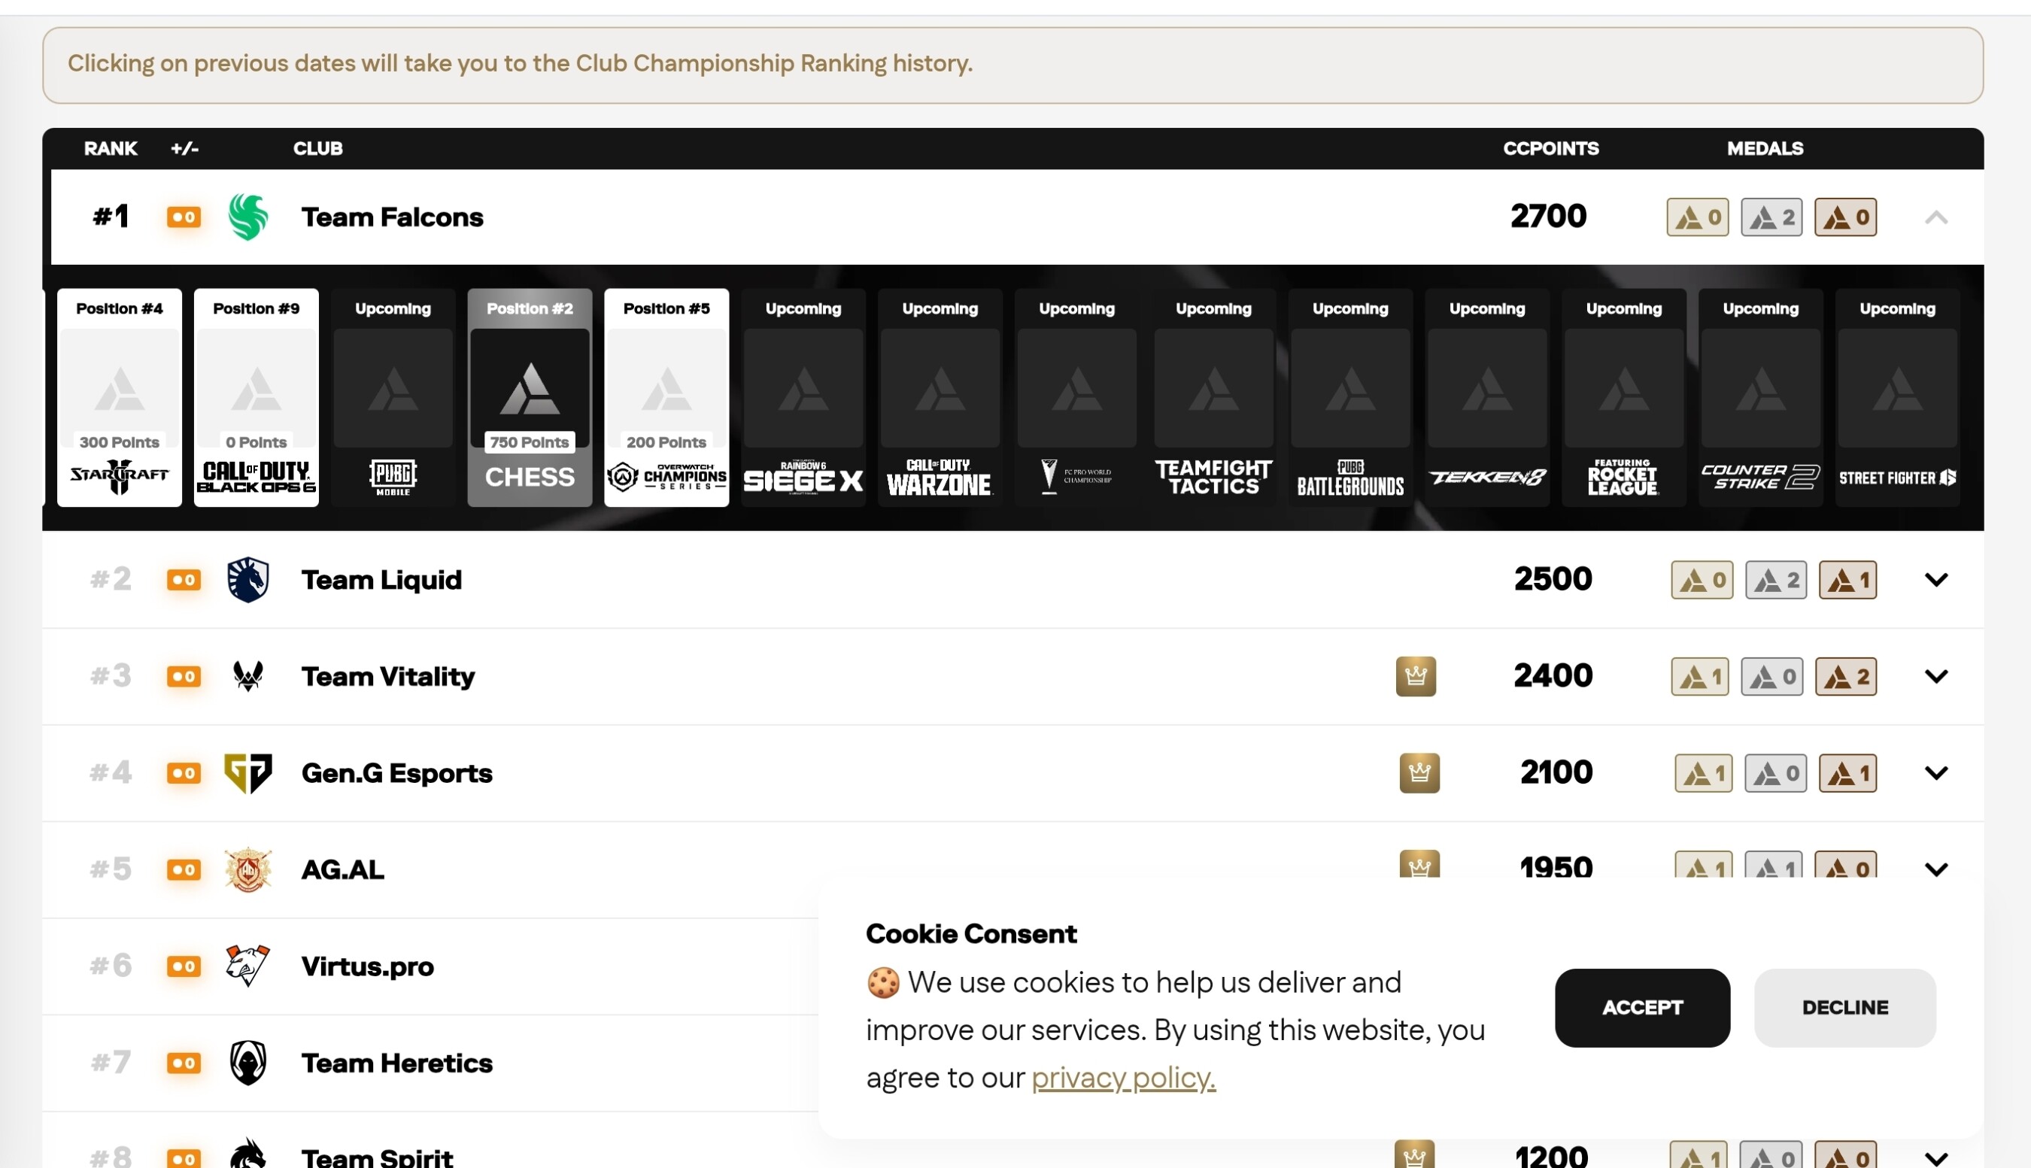Select the StarCraft Position #4 card

click(120, 397)
